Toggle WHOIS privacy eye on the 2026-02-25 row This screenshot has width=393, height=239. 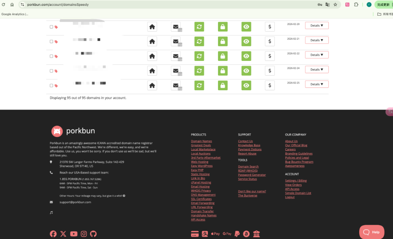246,86
